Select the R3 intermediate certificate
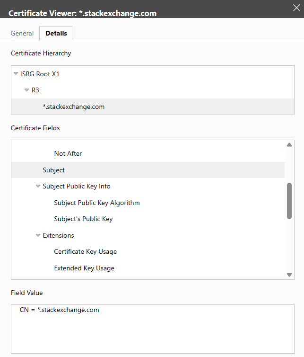This screenshot has width=304, height=357. tap(35, 90)
